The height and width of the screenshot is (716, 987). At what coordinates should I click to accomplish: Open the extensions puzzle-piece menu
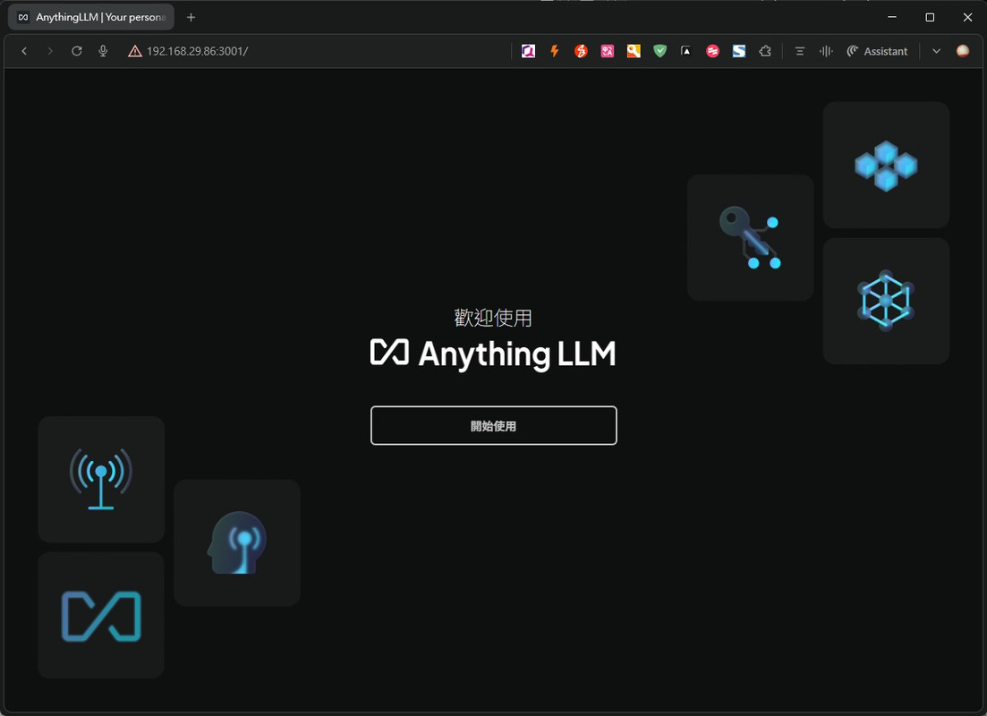765,51
